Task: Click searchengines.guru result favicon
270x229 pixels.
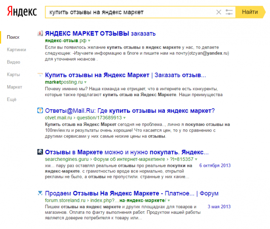Action: 40,152
